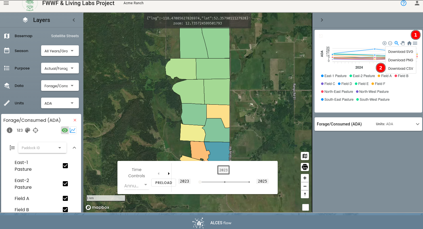Select the chart pan hand tool

[403, 43]
